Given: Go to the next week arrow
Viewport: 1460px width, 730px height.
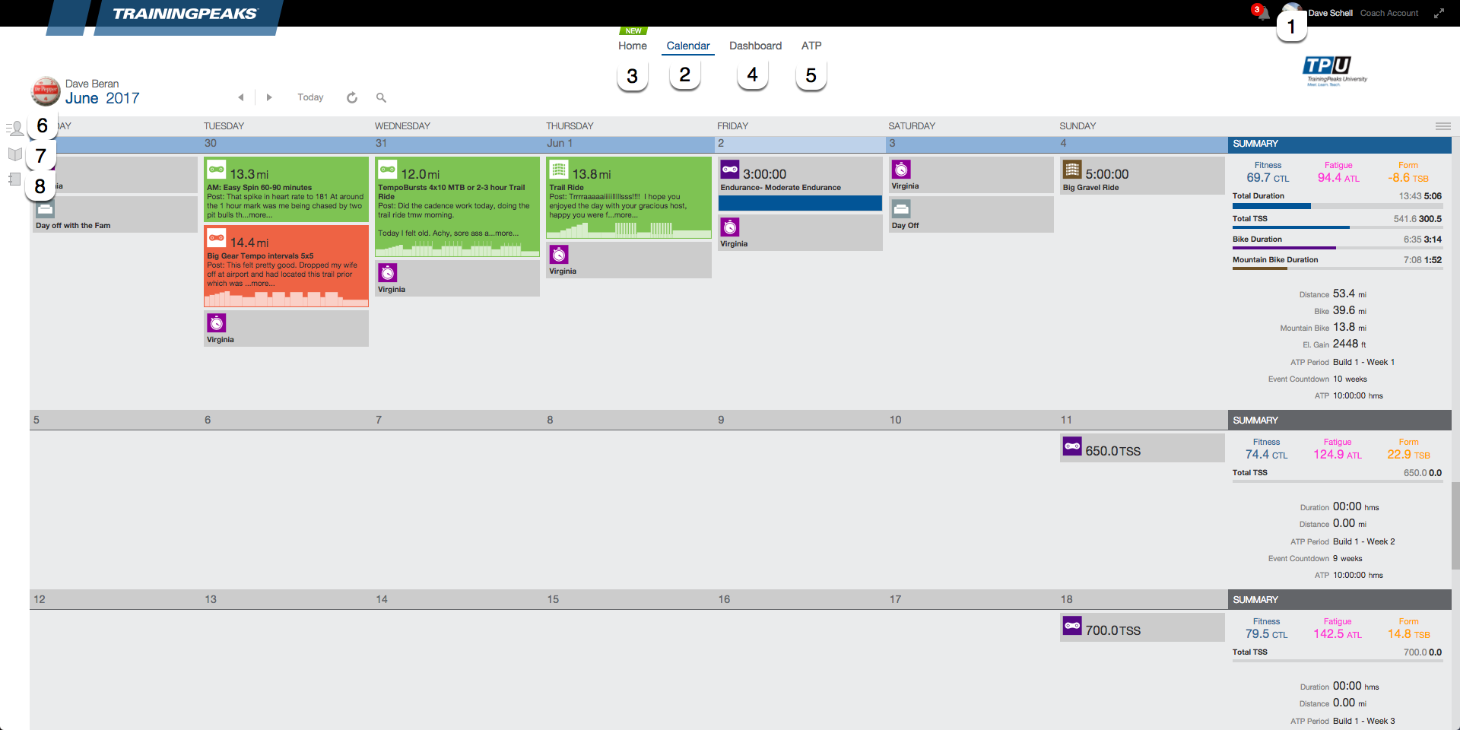Looking at the screenshot, I should click(x=268, y=97).
